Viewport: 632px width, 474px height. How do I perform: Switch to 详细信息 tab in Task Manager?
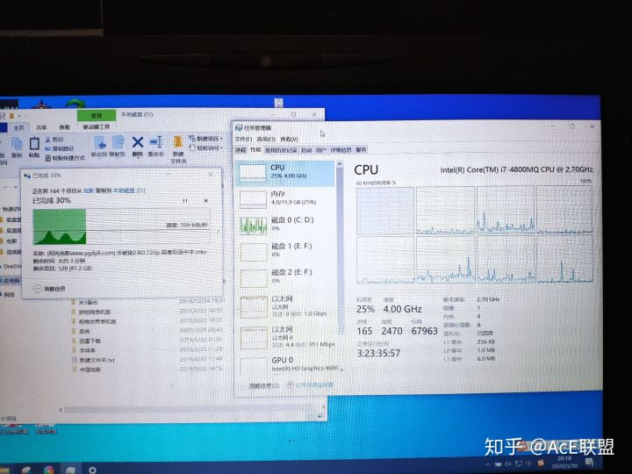click(x=341, y=150)
